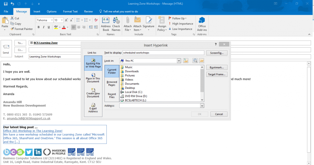Switch to the Format Text tab
The image size is (314, 165).
coord(70,11)
